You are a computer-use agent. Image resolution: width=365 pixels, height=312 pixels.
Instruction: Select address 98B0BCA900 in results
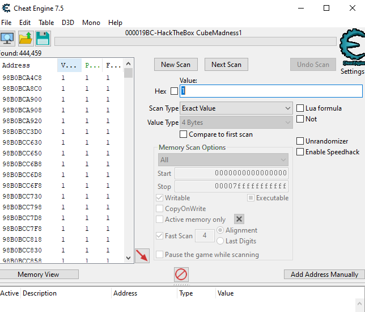click(x=22, y=99)
